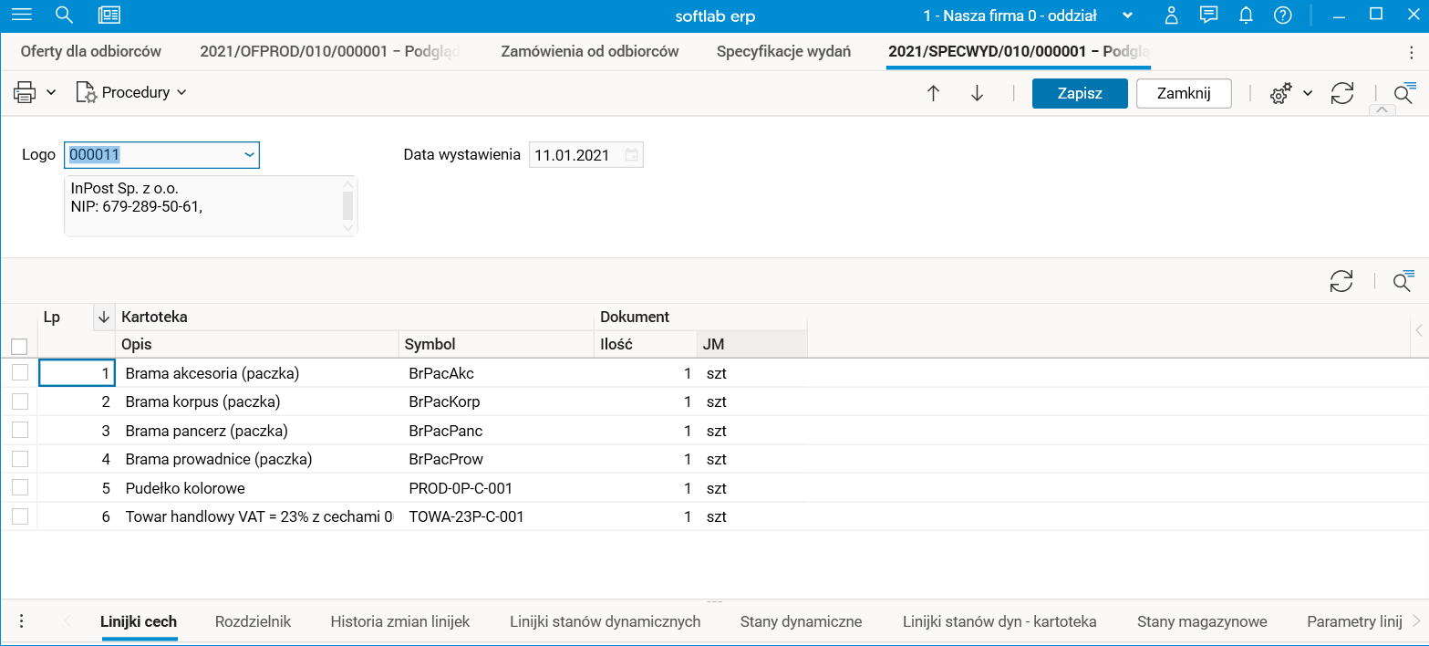Image resolution: width=1429 pixels, height=646 pixels.
Task: Show notifications bell
Action: [1246, 15]
